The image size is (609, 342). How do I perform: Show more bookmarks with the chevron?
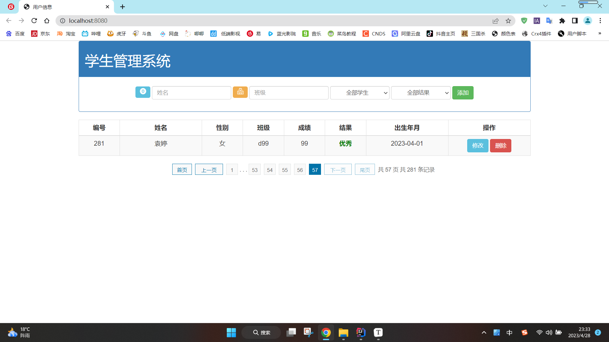tap(599, 34)
